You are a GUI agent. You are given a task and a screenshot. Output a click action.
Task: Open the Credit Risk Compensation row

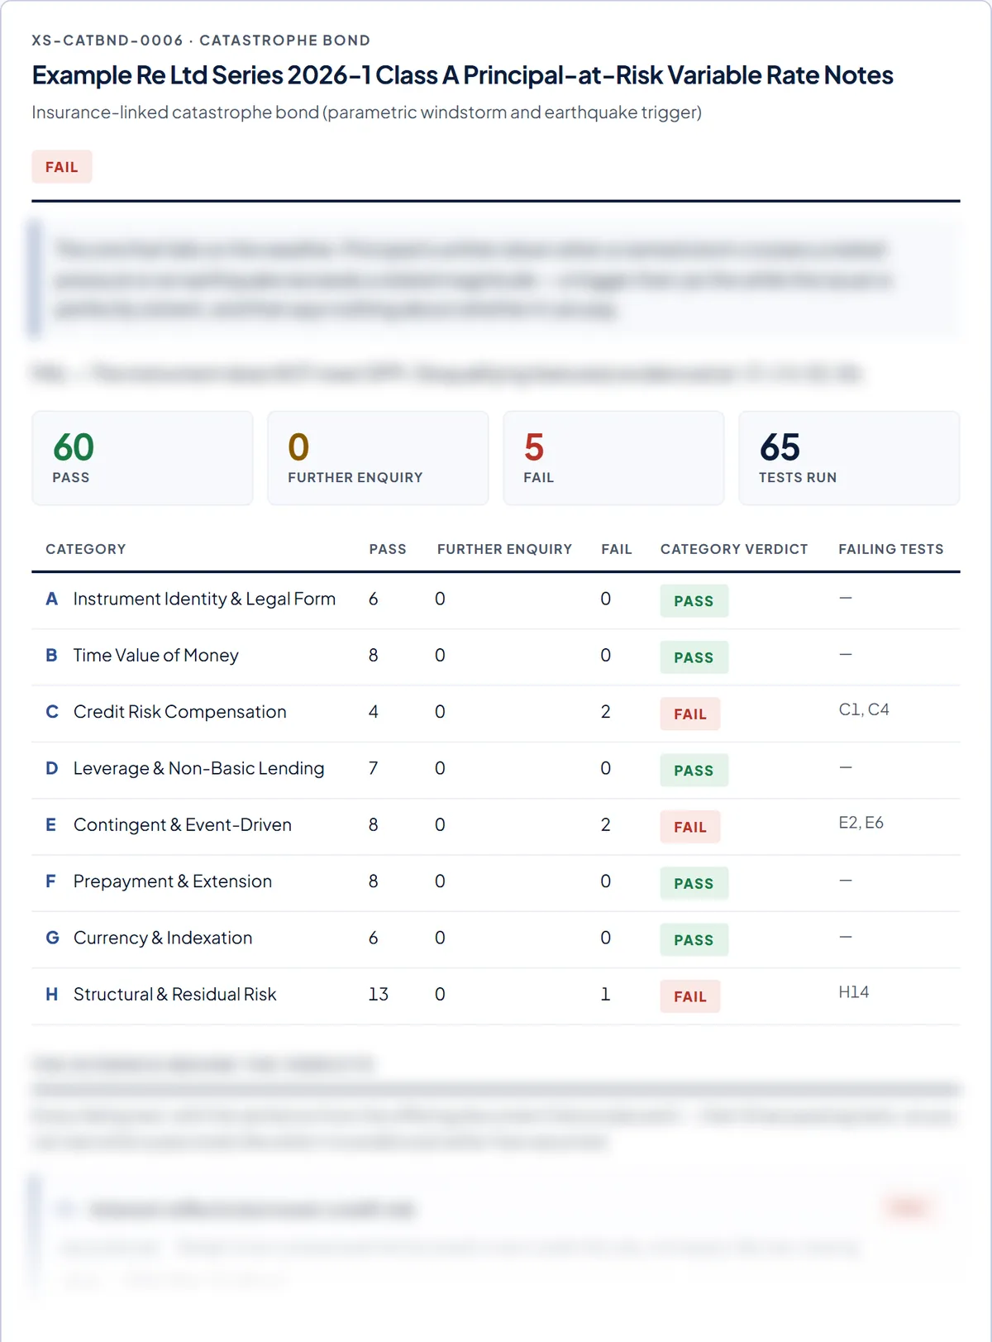[x=496, y=714]
